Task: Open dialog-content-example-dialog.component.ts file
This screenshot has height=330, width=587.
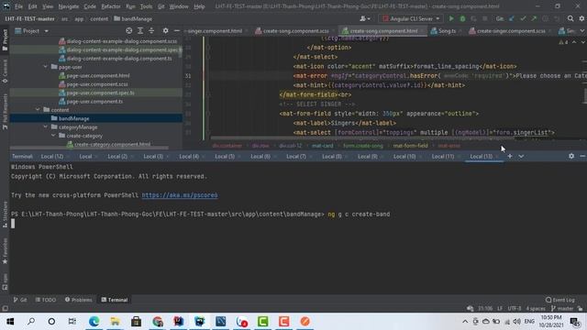Action: tap(119, 58)
